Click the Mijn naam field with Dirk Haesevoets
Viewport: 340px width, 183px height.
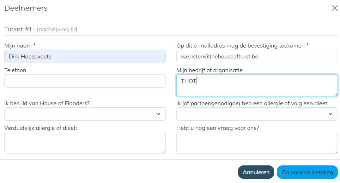[85, 56]
